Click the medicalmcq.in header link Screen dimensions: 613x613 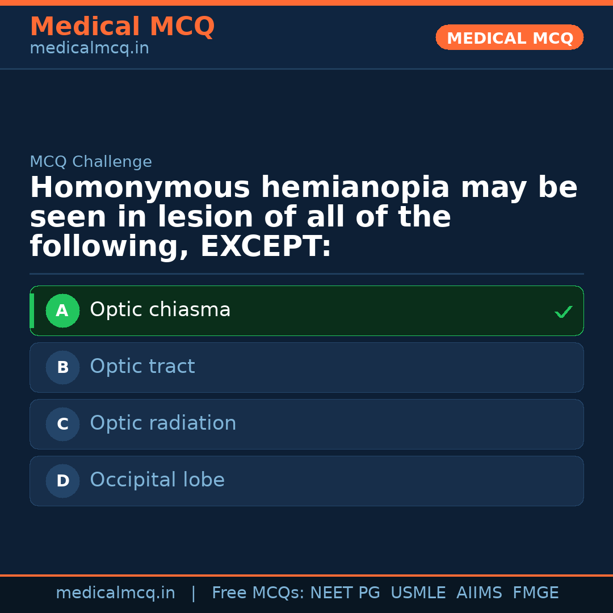[x=89, y=48]
